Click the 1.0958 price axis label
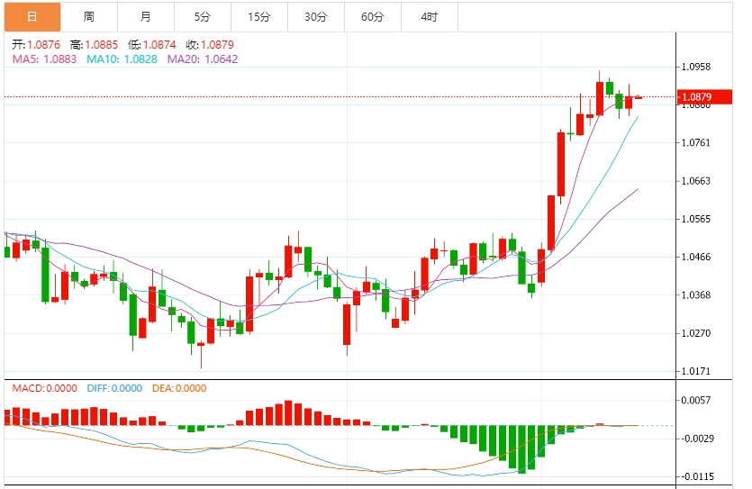The image size is (752, 489). pos(696,67)
